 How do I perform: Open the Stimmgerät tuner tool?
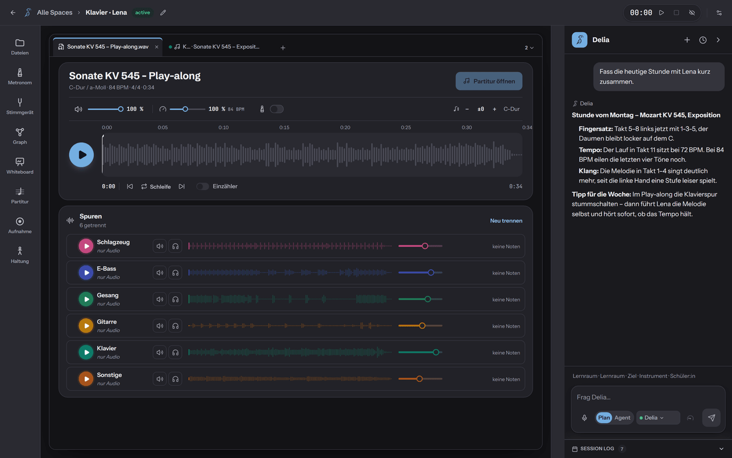(20, 106)
